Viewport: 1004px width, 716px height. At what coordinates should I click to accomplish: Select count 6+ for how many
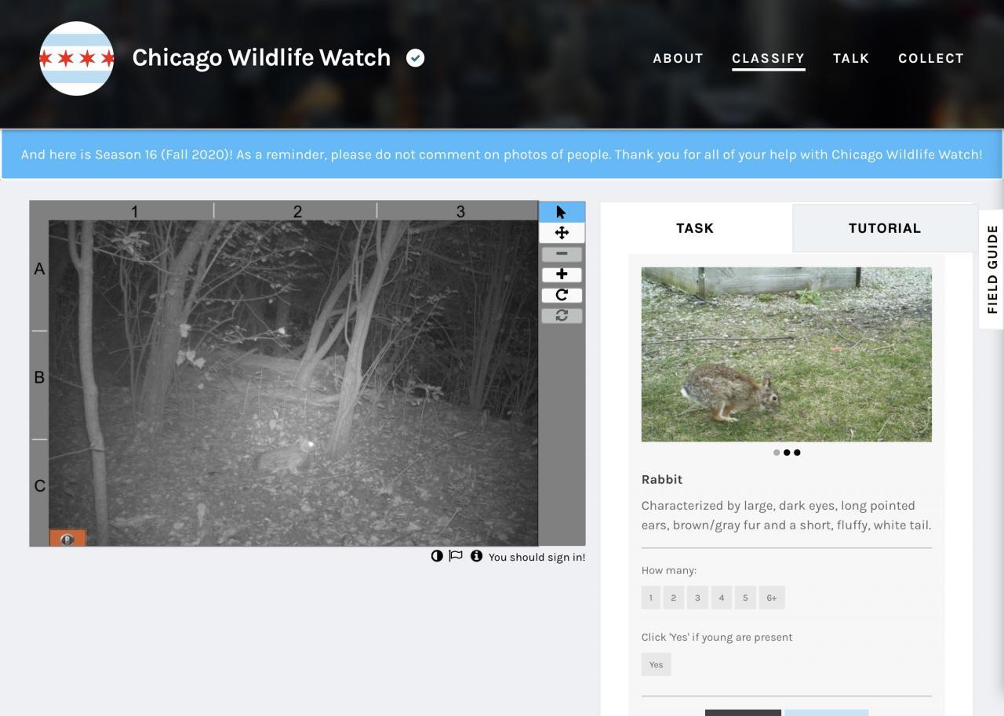[x=772, y=598]
